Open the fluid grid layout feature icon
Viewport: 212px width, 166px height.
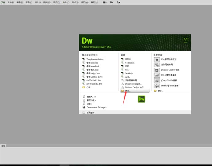tap(157, 65)
